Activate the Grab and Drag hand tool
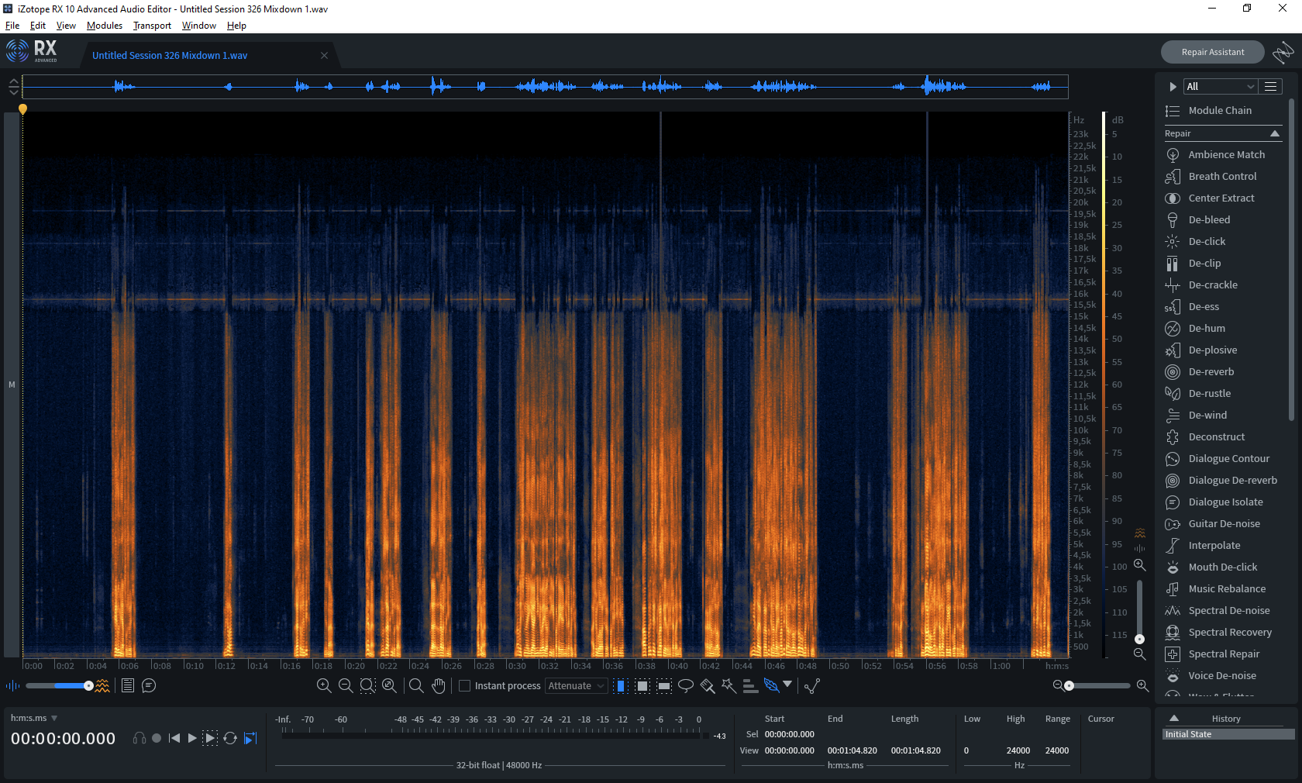The width and height of the screenshot is (1302, 783). point(439,685)
